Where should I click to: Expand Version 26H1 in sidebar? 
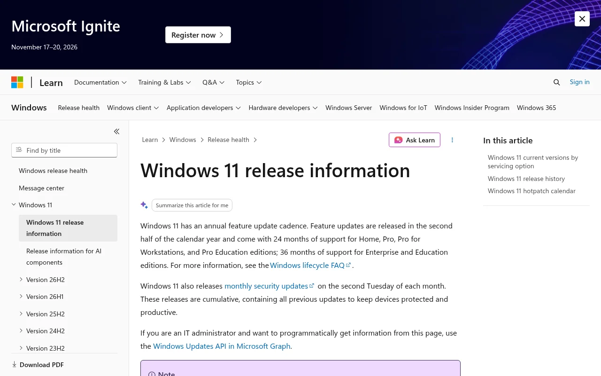(x=21, y=297)
